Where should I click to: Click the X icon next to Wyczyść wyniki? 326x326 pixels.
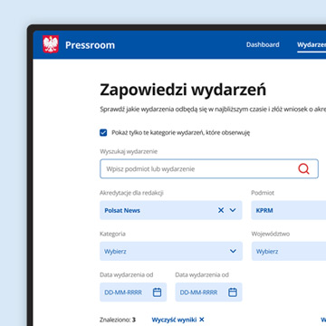[202, 320]
